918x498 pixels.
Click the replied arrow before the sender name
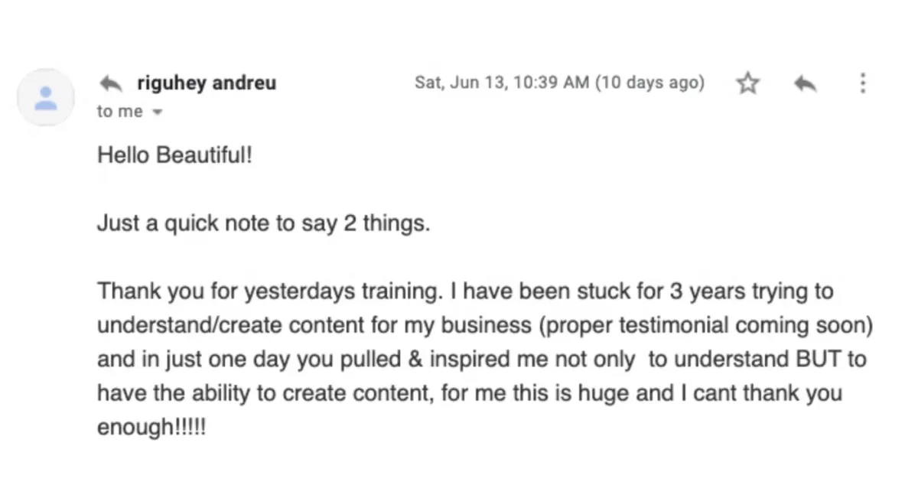(x=112, y=83)
